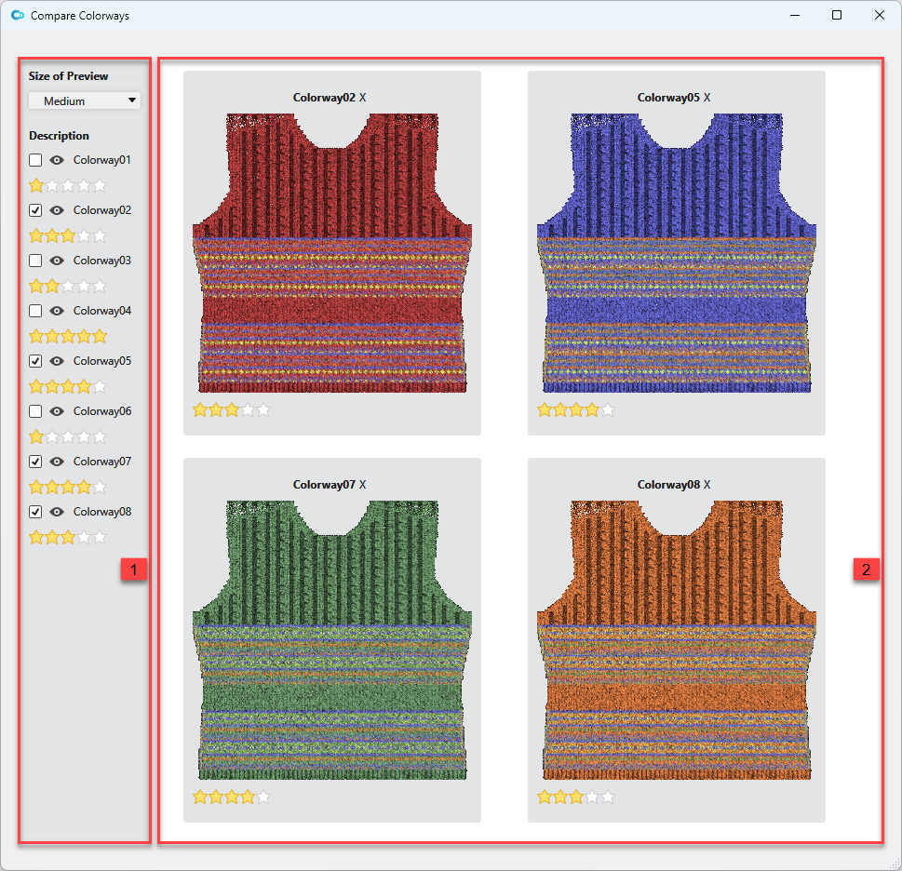This screenshot has width=902, height=871.
Task: Remove Colorway08 from the comparison
Action: (707, 485)
